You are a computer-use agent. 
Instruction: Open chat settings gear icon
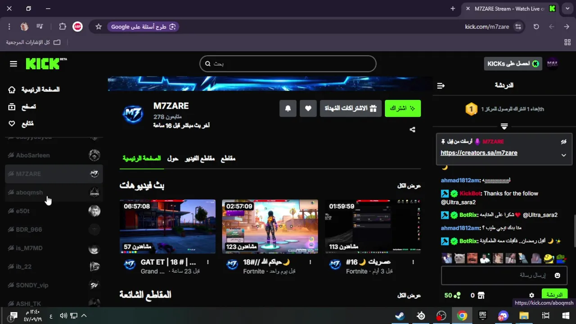point(532,296)
